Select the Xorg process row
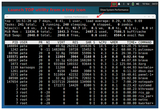This screenshot has width=160, height=110. coord(80,64)
